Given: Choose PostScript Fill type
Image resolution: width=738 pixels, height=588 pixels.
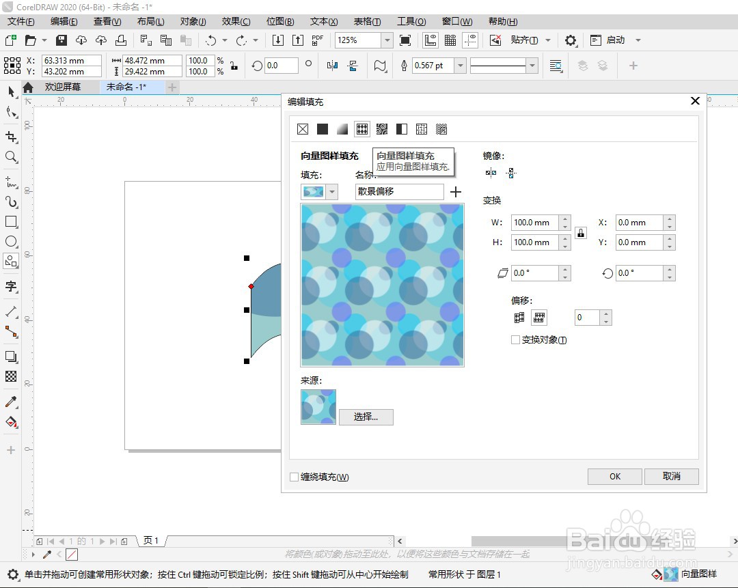Looking at the screenshot, I should coord(441,129).
